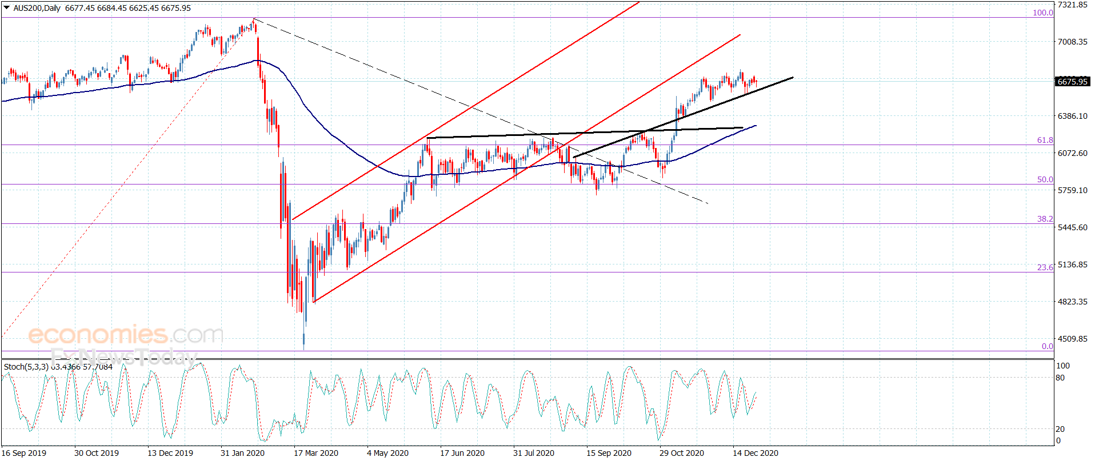Click the 7008.35 price scale label
The width and height of the screenshot is (1095, 461).
click(1073, 42)
